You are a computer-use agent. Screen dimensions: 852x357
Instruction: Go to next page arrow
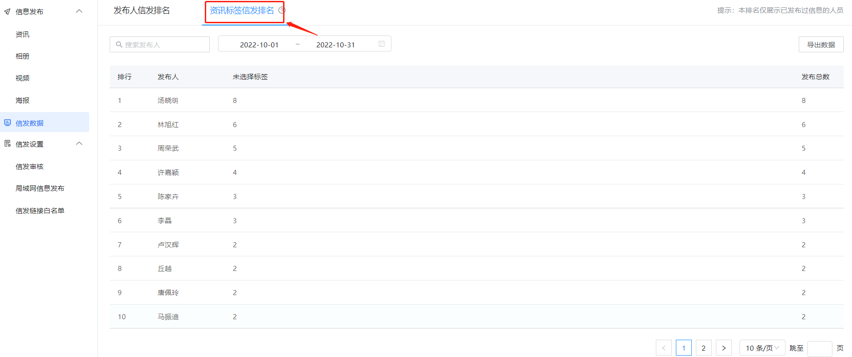click(724, 348)
